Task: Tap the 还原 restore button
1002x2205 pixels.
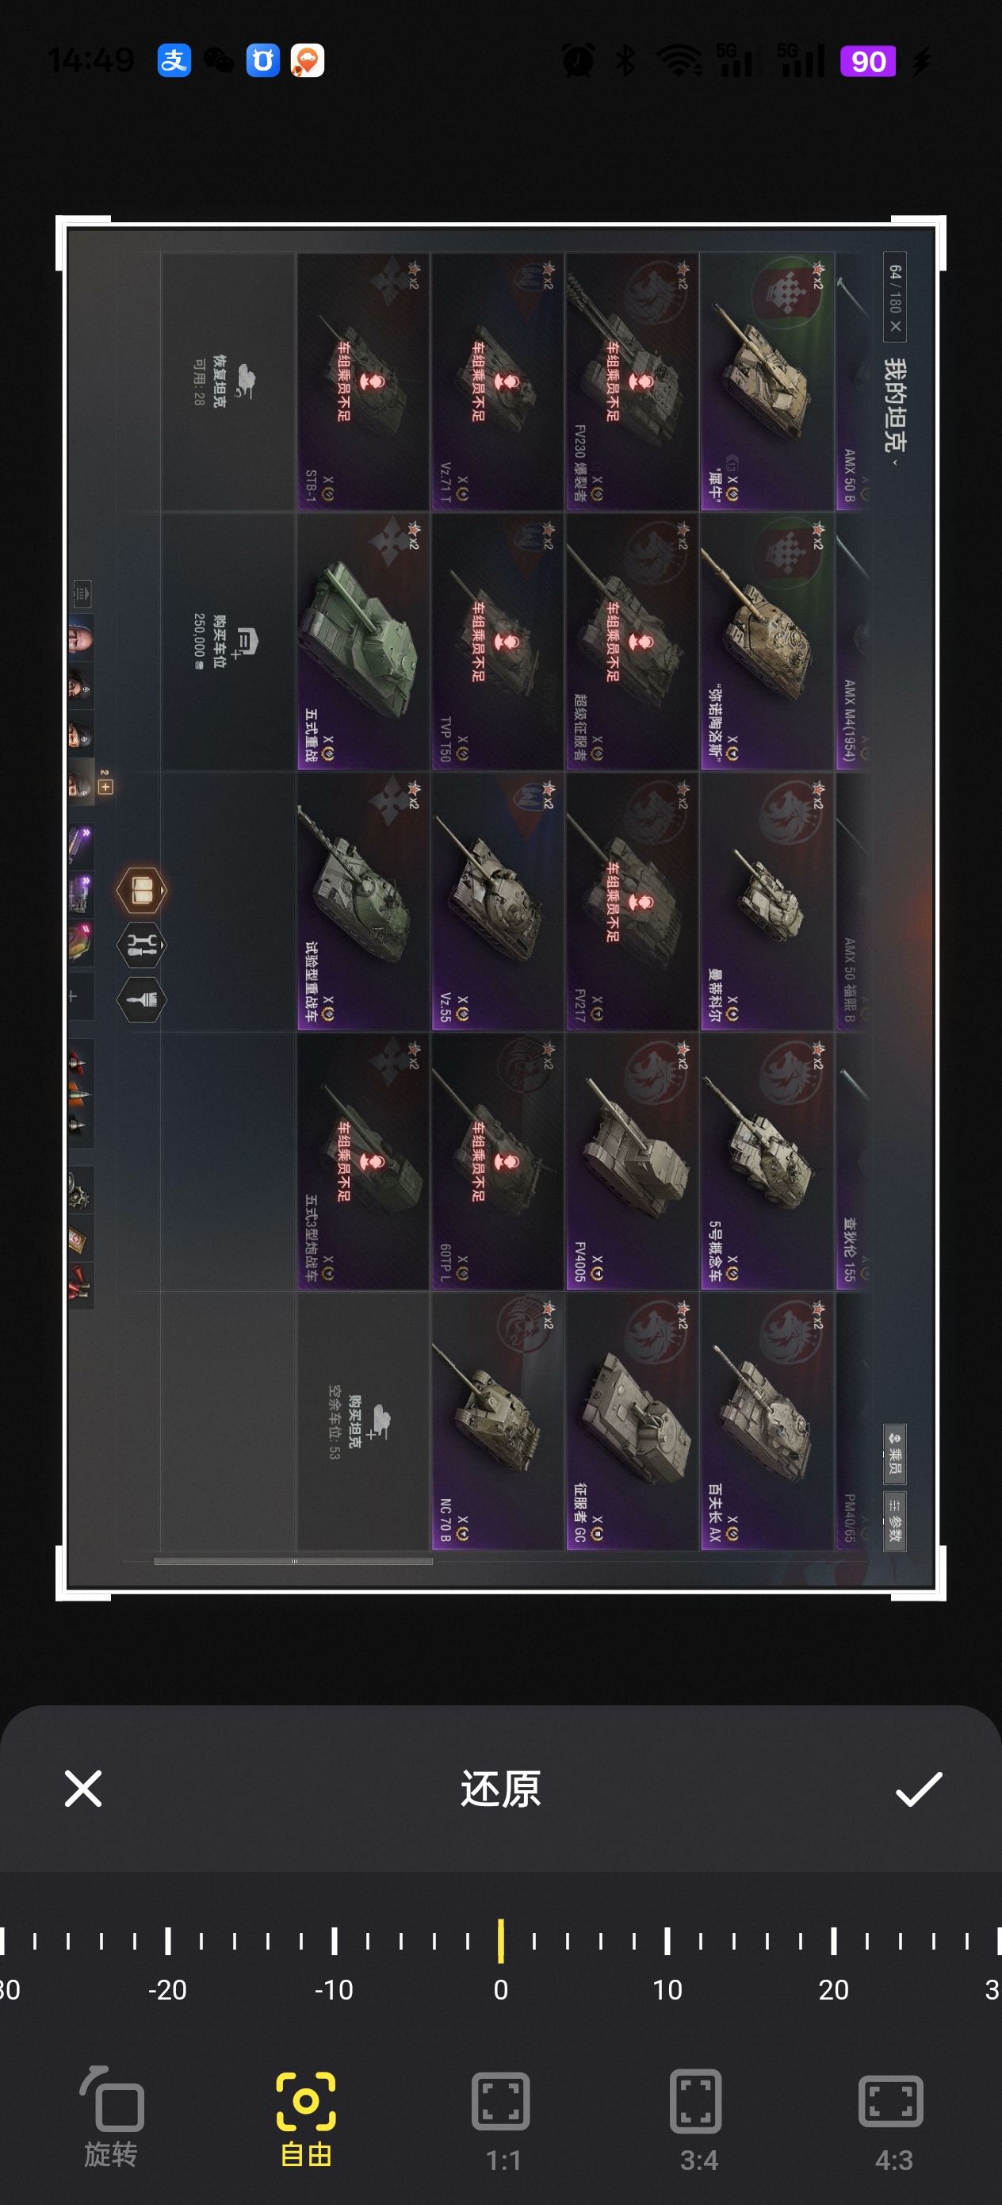Action: 500,1789
